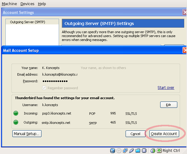Click the green status indicator for Incoming
This screenshot has height=154, width=187.
point(16,113)
